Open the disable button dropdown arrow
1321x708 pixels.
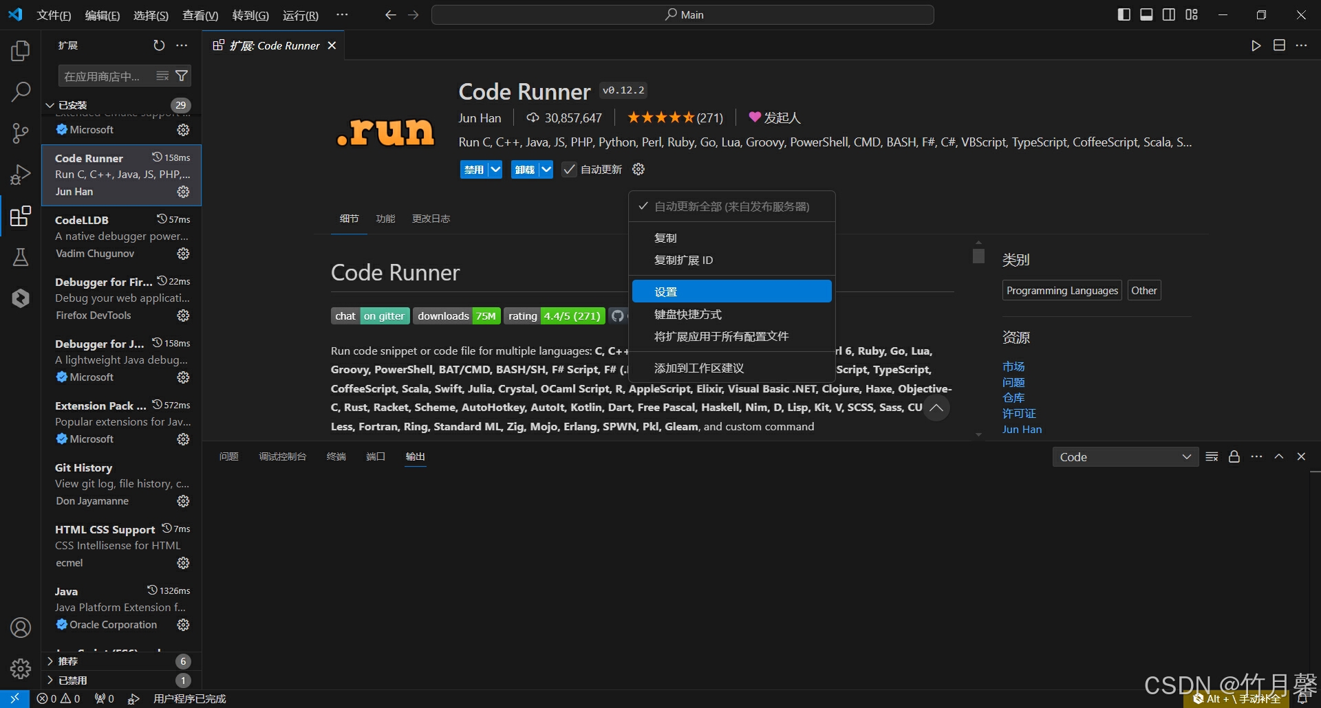495,169
